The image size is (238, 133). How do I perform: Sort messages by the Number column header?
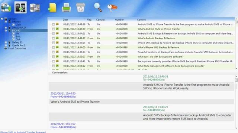119,20
